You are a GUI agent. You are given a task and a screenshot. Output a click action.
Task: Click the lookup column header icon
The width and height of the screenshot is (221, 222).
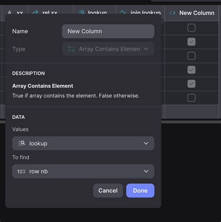82,12
